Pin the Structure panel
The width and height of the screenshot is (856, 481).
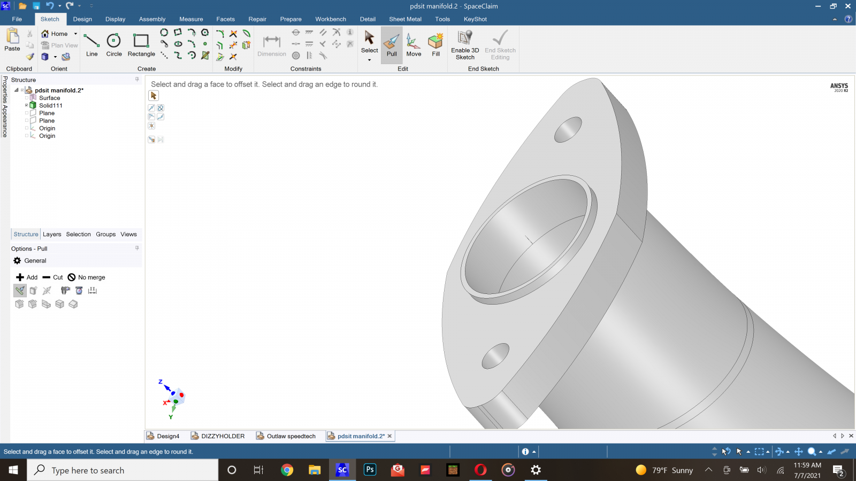(x=137, y=79)
